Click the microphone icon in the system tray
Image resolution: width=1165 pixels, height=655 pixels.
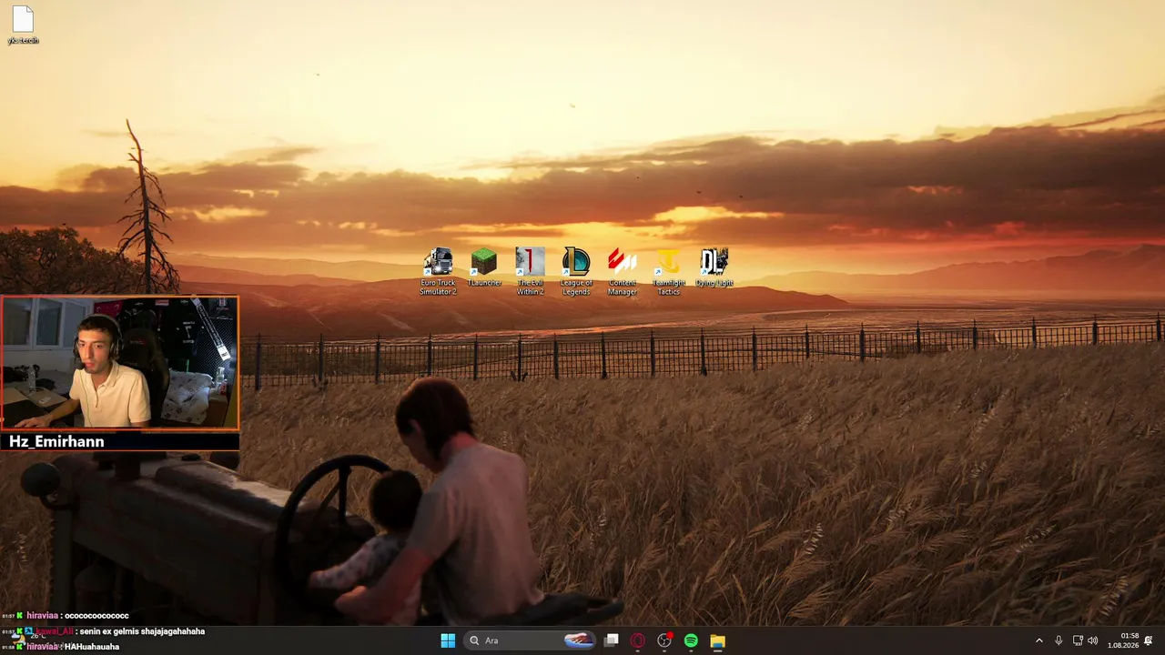1059,640
